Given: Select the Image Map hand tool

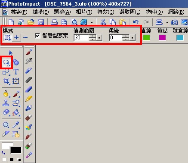Looking at the screenshot, I should pos(16,134).
